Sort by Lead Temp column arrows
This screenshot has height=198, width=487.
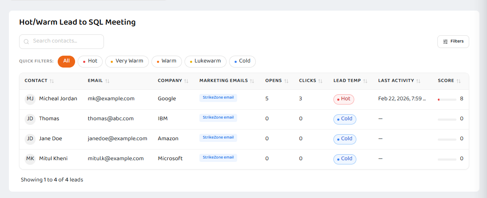(365, 81)
